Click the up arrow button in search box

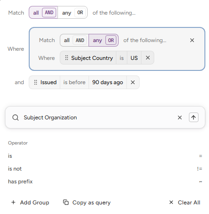click(x=193, y=118)
